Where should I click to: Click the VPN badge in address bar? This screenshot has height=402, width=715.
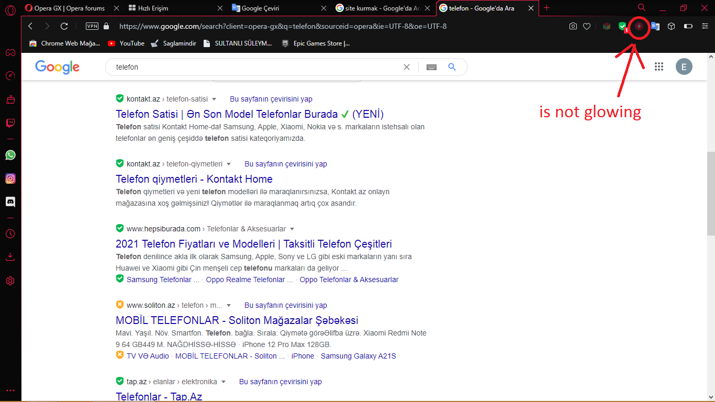tap(92, 26)
